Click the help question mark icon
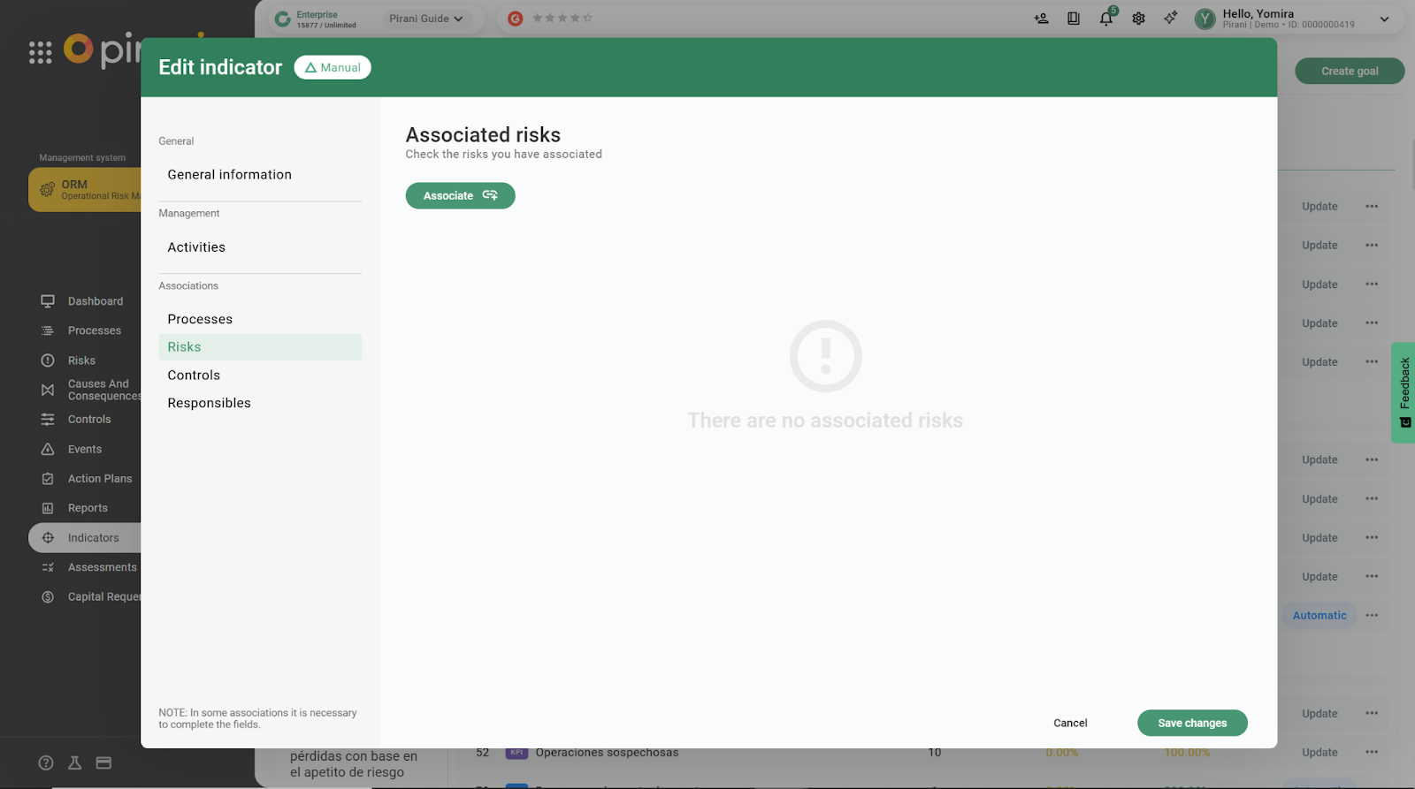This screenshot has width=1415, height=789. click(46, 762)
